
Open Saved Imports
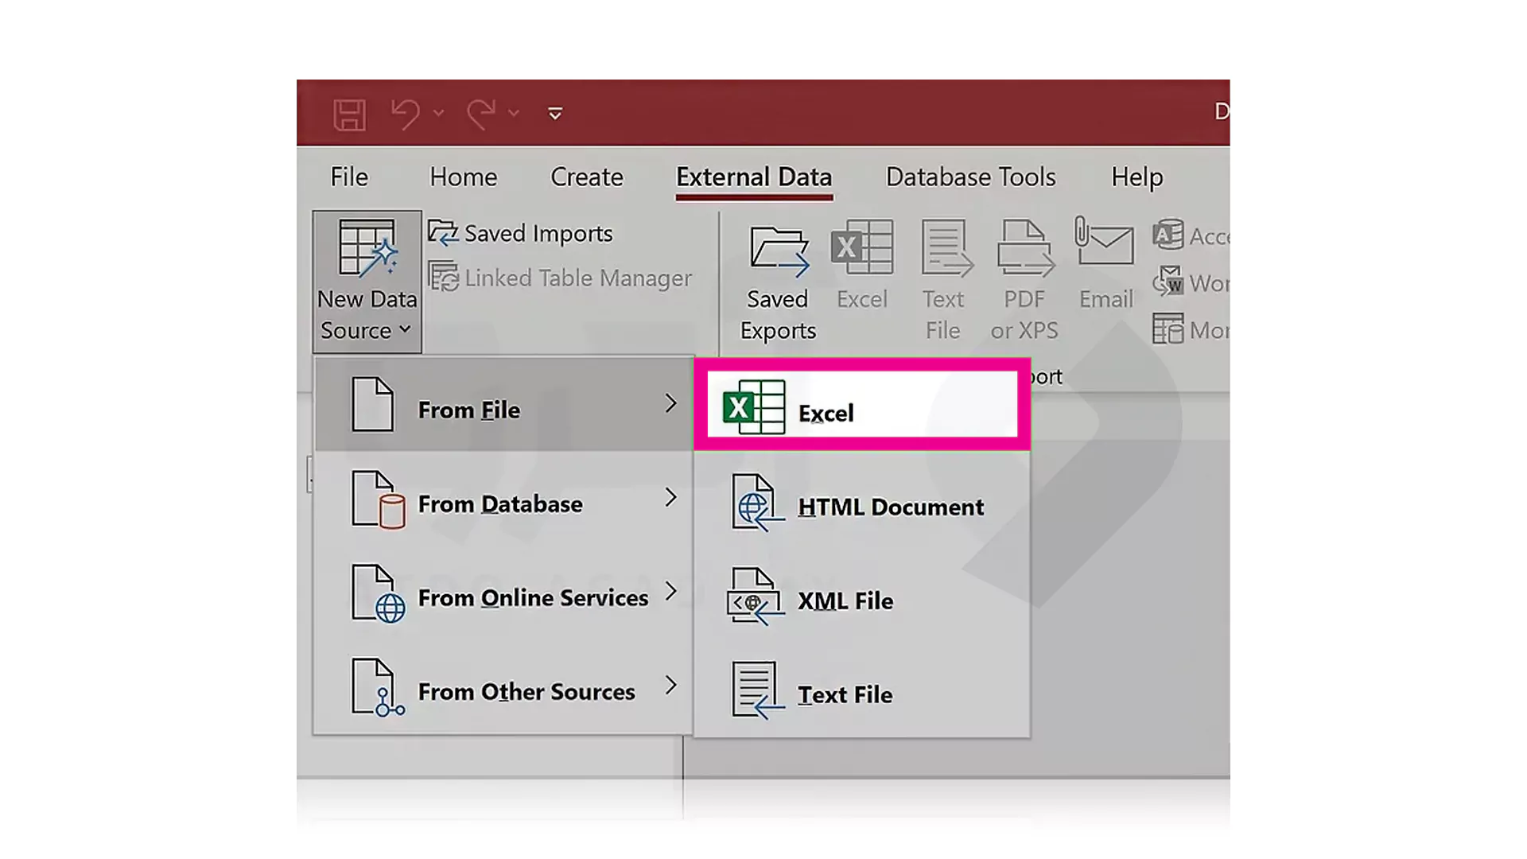(520, 233)
